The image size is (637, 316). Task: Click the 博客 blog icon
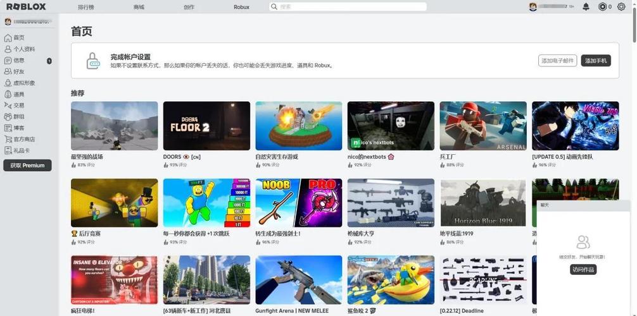8,128
